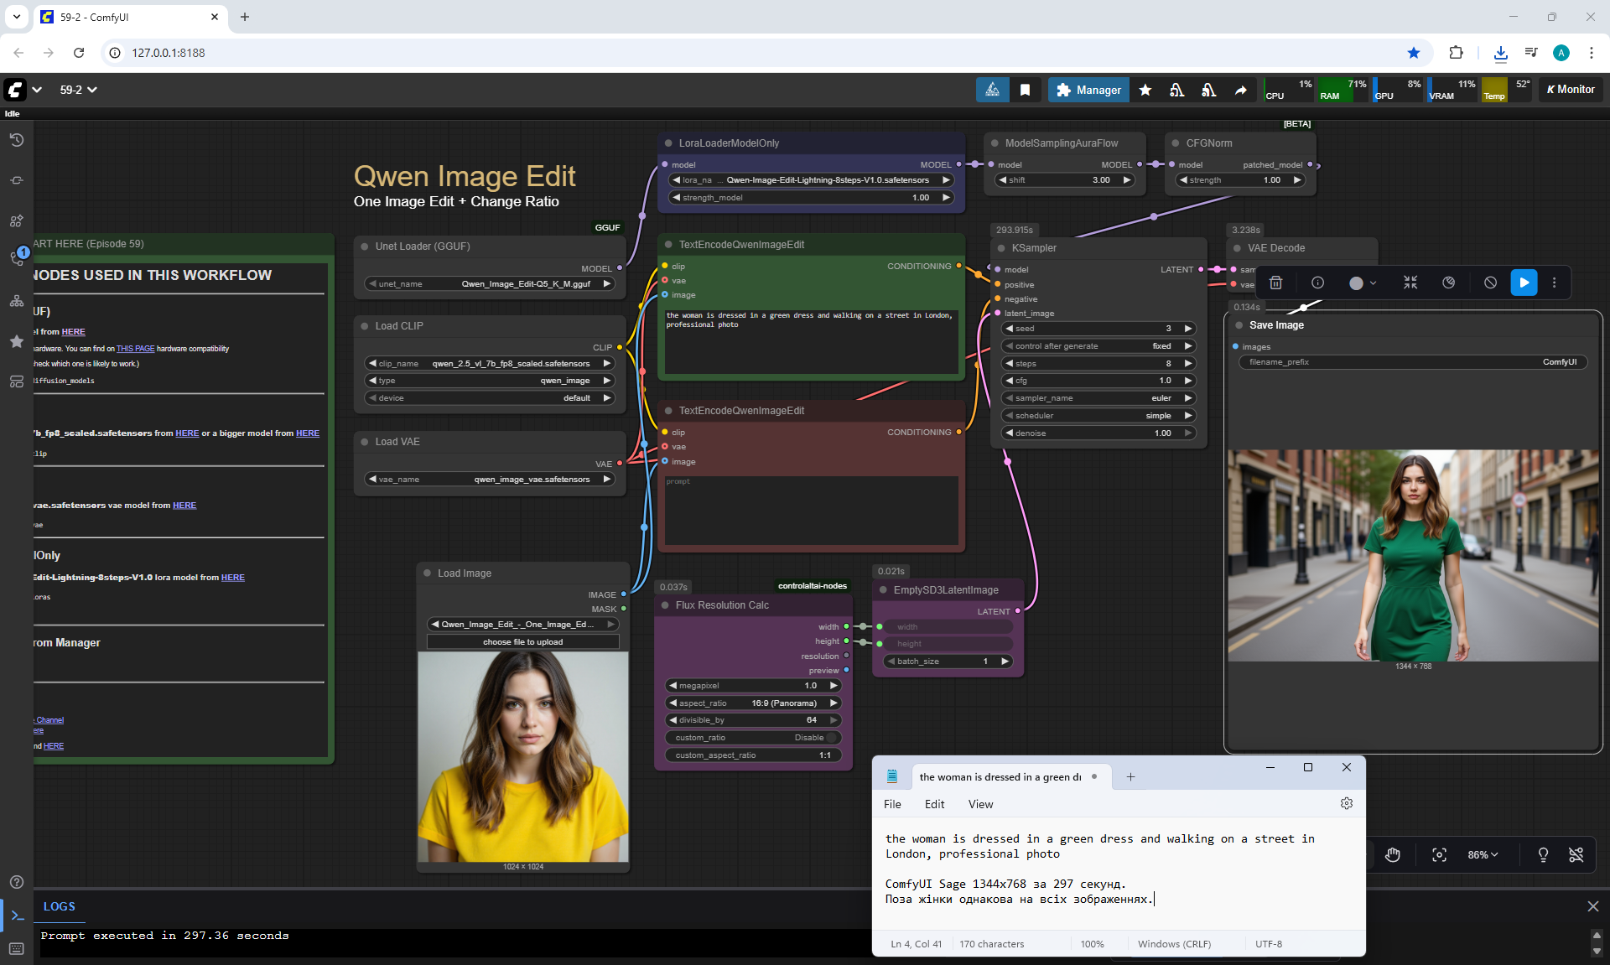This screenshot has width=1610, height=965.
Task: Toggle link visibility icon at bottom right
Action: coord(1576,855)
